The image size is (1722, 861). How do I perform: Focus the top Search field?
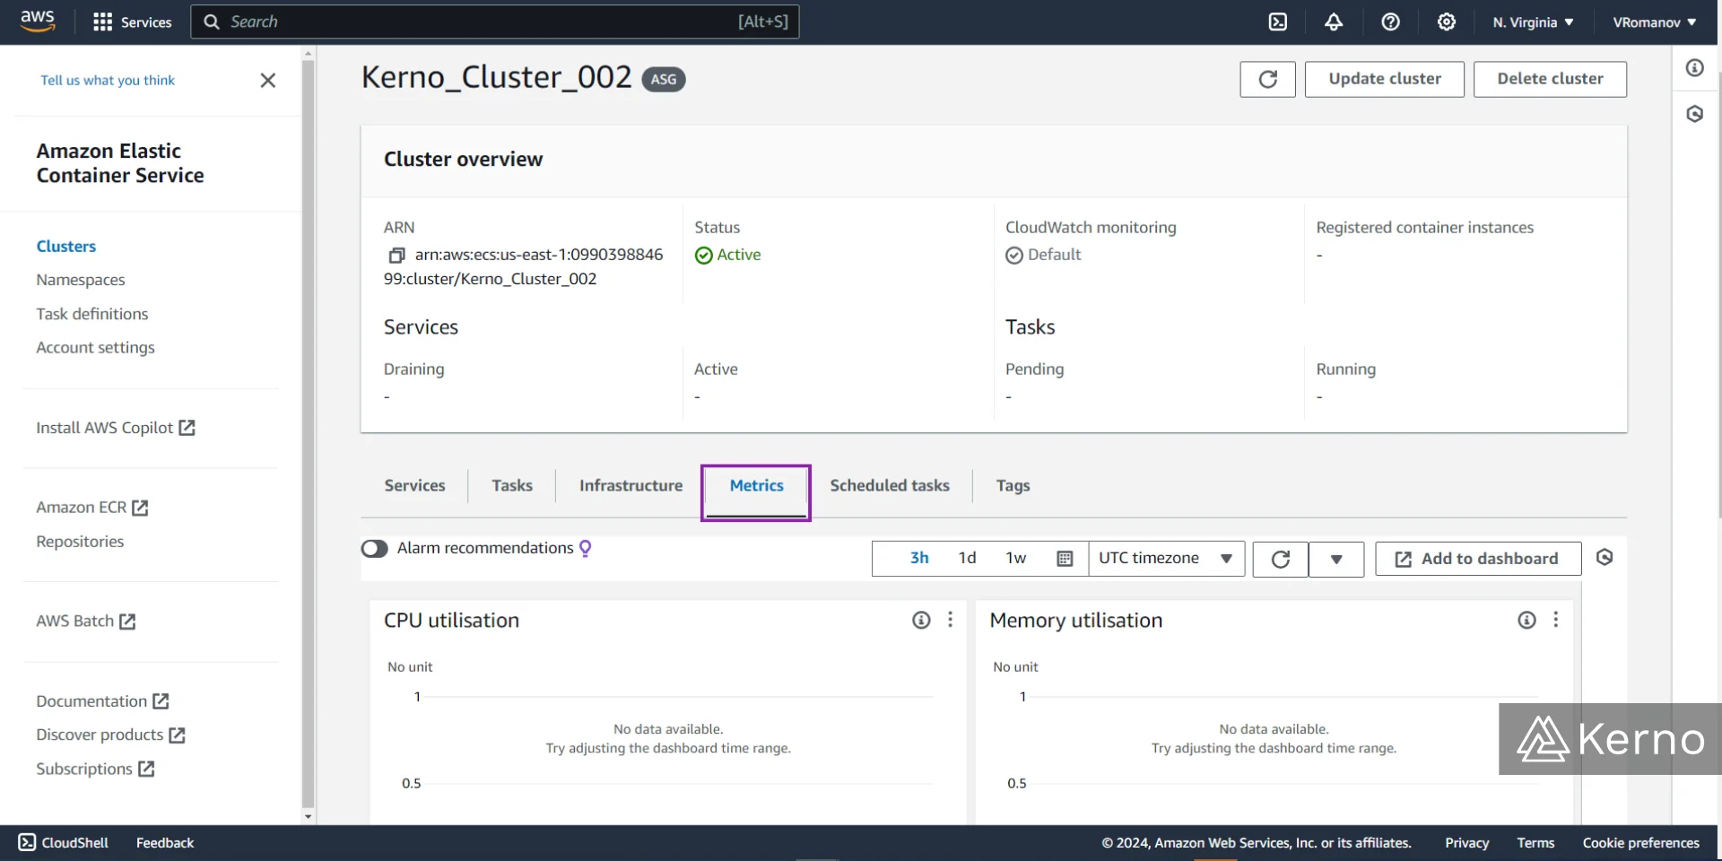pos(494,22)
